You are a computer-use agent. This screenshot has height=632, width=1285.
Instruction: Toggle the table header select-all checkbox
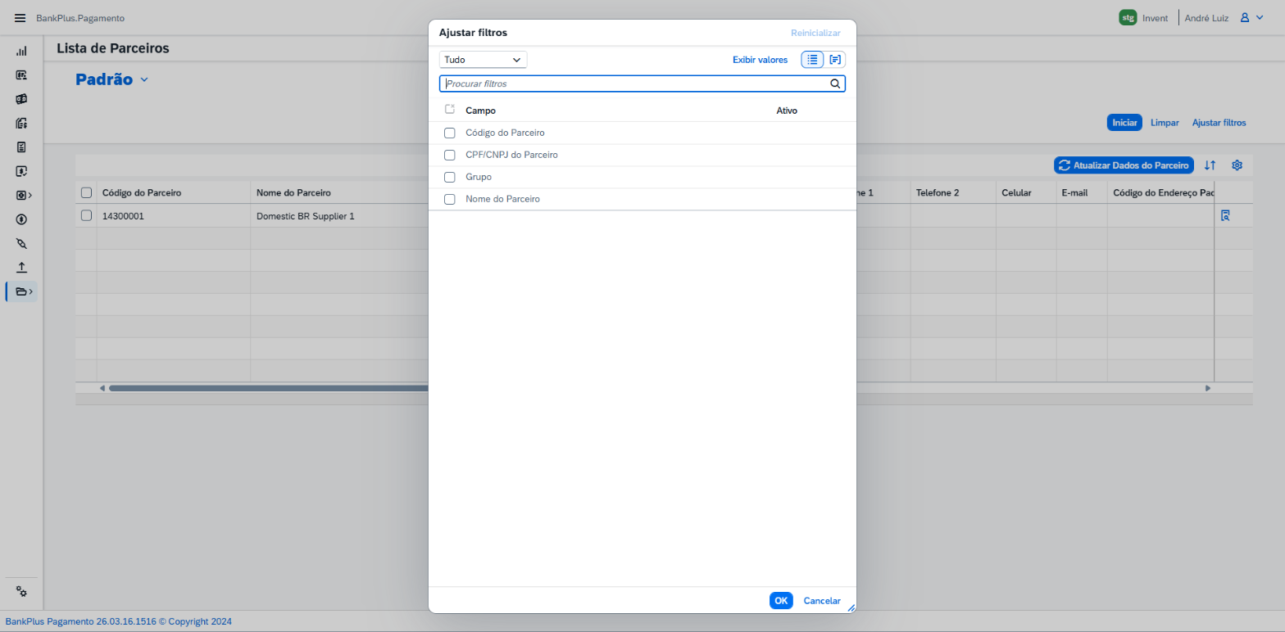pyautogui.click(x=86, y=192)
